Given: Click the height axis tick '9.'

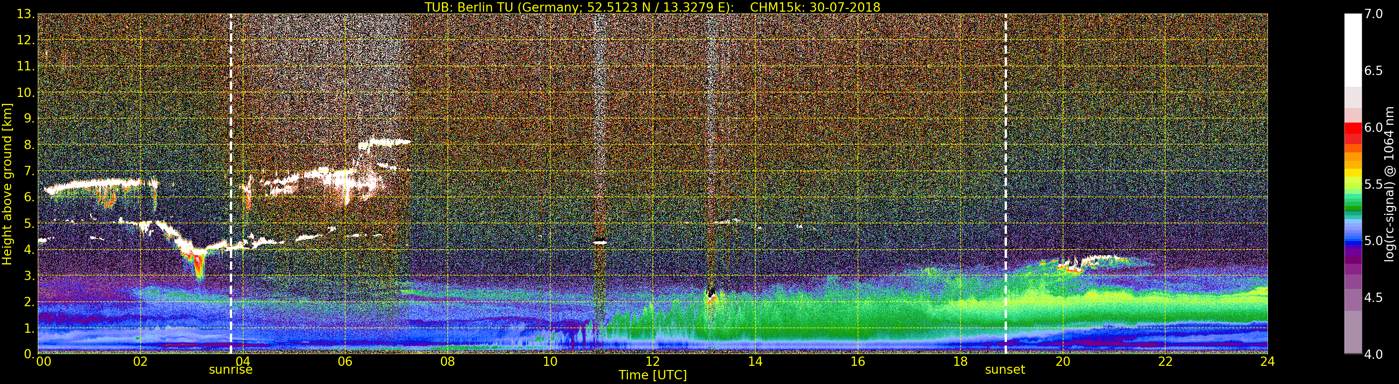Looking at the screenshot, I should click(x=29, y=118).
